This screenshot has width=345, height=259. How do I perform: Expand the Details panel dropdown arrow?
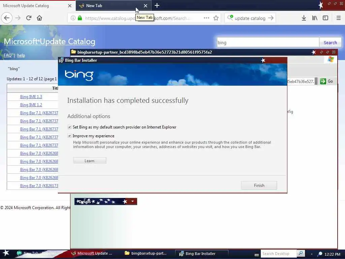coord(132,201)
